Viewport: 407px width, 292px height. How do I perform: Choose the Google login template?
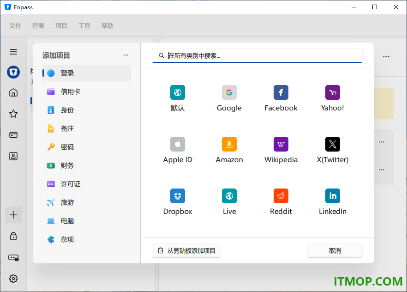click(229, 92)
